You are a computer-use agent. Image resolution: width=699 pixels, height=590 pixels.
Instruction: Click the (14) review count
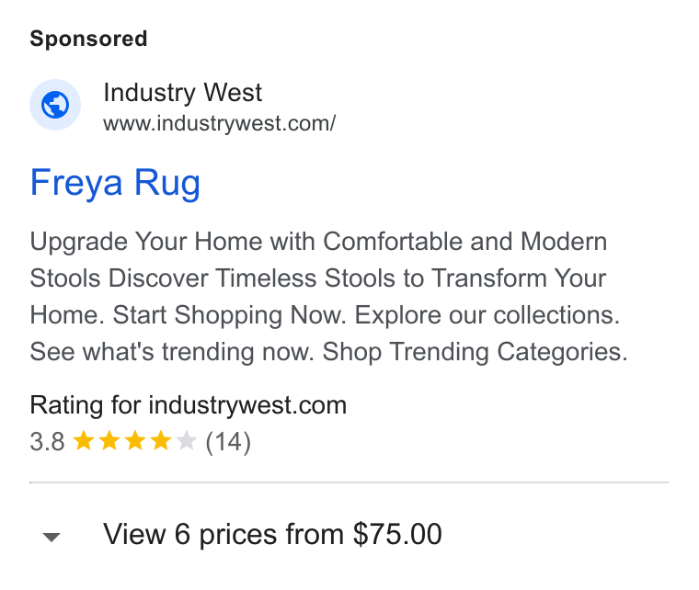(228, 442)
